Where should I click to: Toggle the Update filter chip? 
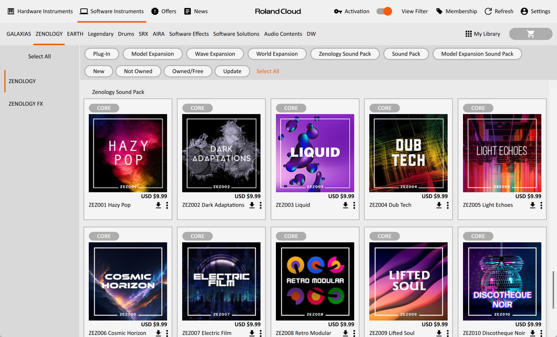click(232, 71)
